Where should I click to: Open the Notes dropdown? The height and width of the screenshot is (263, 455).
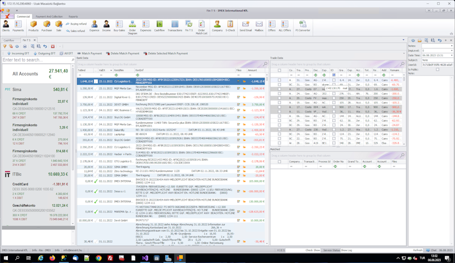pyautogui.click(x=452, y=46)
